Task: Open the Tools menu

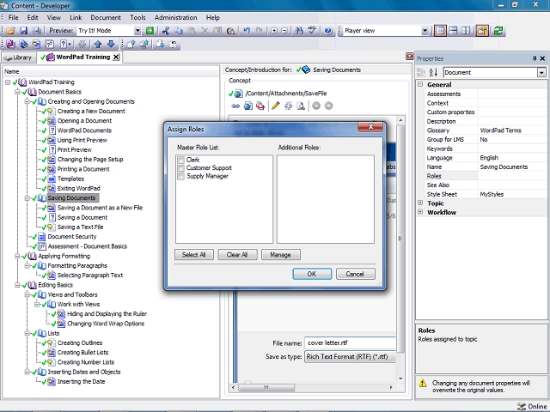Action: [137, 17]
